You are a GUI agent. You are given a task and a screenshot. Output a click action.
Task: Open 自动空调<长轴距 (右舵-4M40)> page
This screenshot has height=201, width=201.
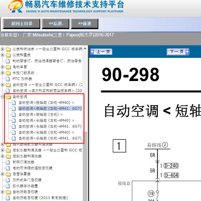pyautogui.click(x=47, y=133)
